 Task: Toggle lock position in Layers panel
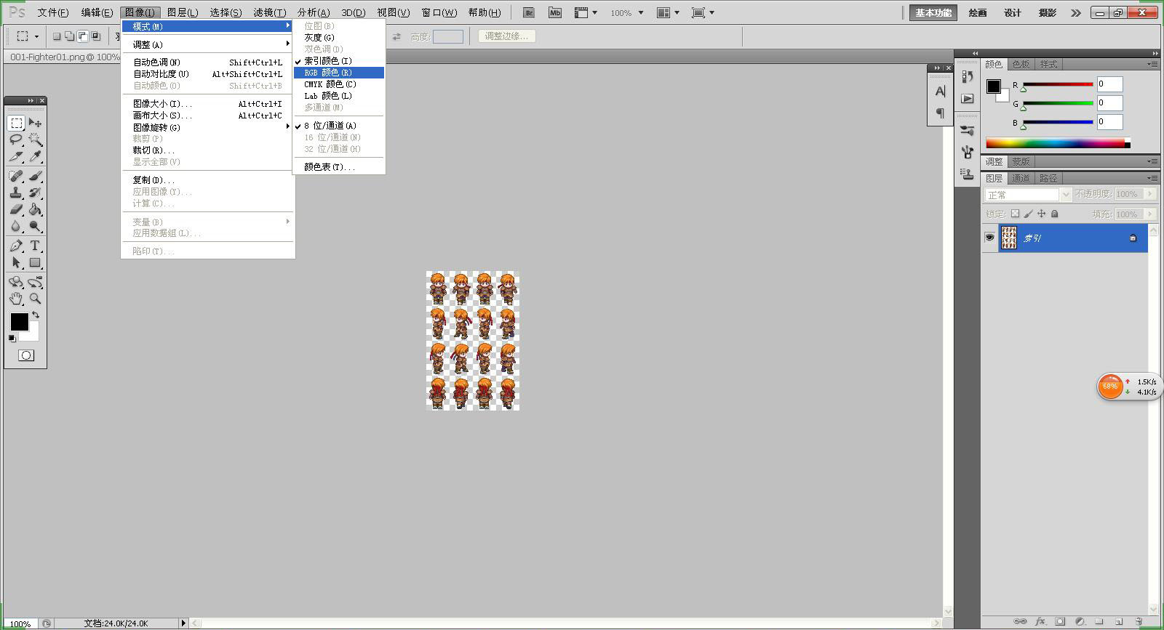click(1042, 214)
